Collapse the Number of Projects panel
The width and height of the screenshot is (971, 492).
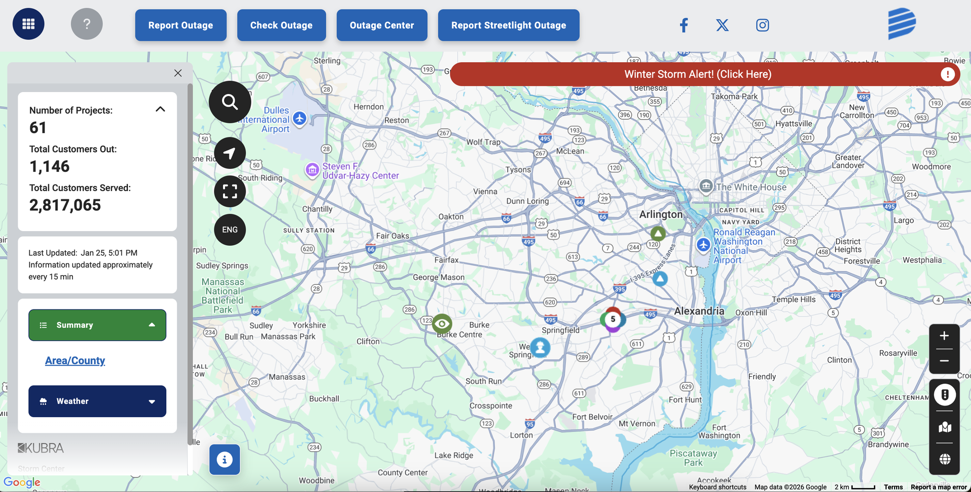(160, 109)
